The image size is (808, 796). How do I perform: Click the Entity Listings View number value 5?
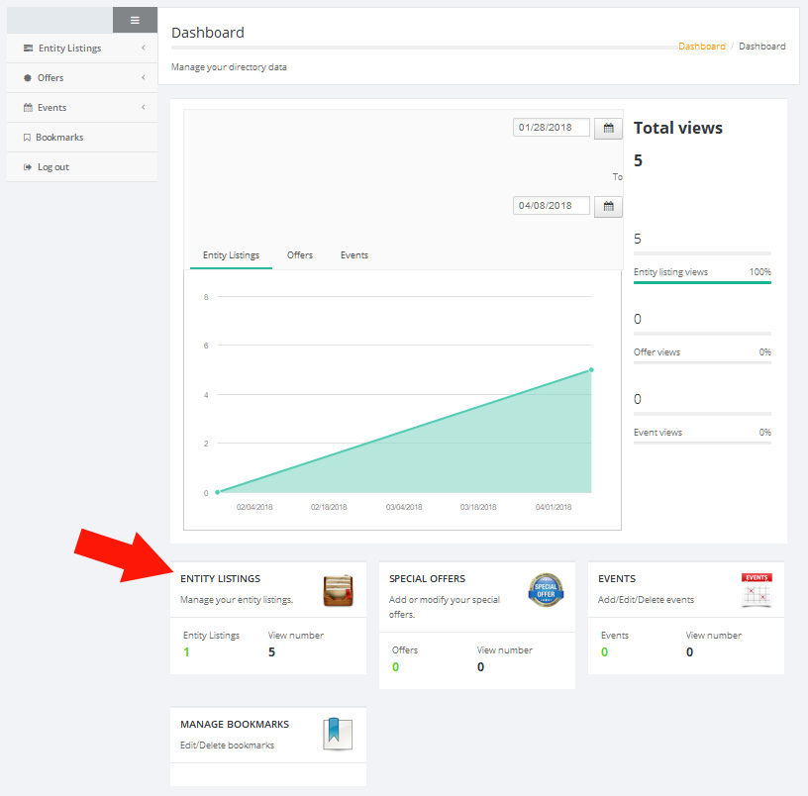271,652
